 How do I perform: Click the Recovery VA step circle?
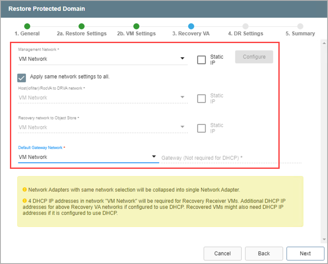point(191,26)
